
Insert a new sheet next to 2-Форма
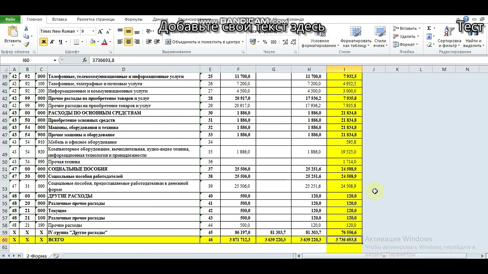pyautogui.click(x=56, y=256)
